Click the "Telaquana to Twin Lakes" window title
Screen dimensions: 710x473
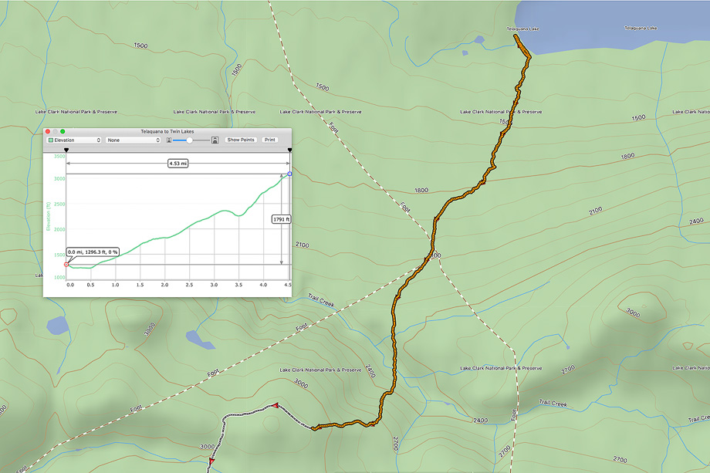167,131
